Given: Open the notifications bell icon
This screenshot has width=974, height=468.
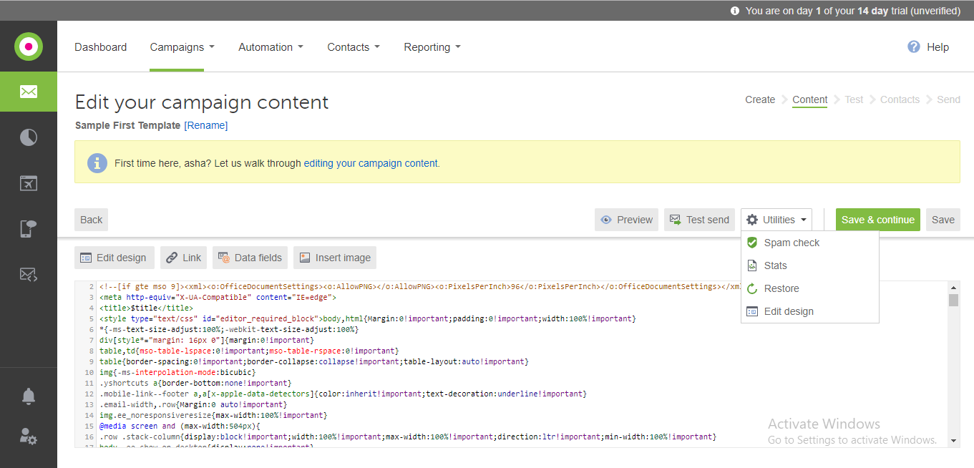Looking at the screenshot, I should 29,396.
